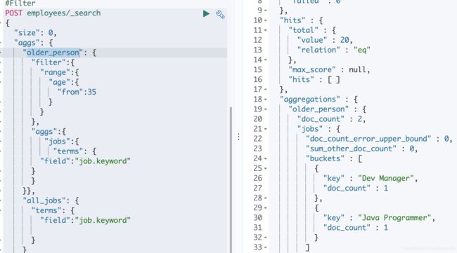Click the #Filter comment line
Screen dimensions: 457x253
(20, 4)
